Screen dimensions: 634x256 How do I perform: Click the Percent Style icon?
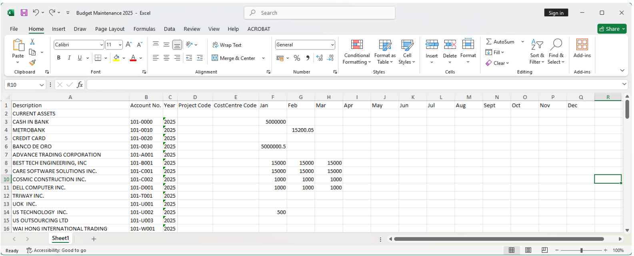[x=297, y=58]
